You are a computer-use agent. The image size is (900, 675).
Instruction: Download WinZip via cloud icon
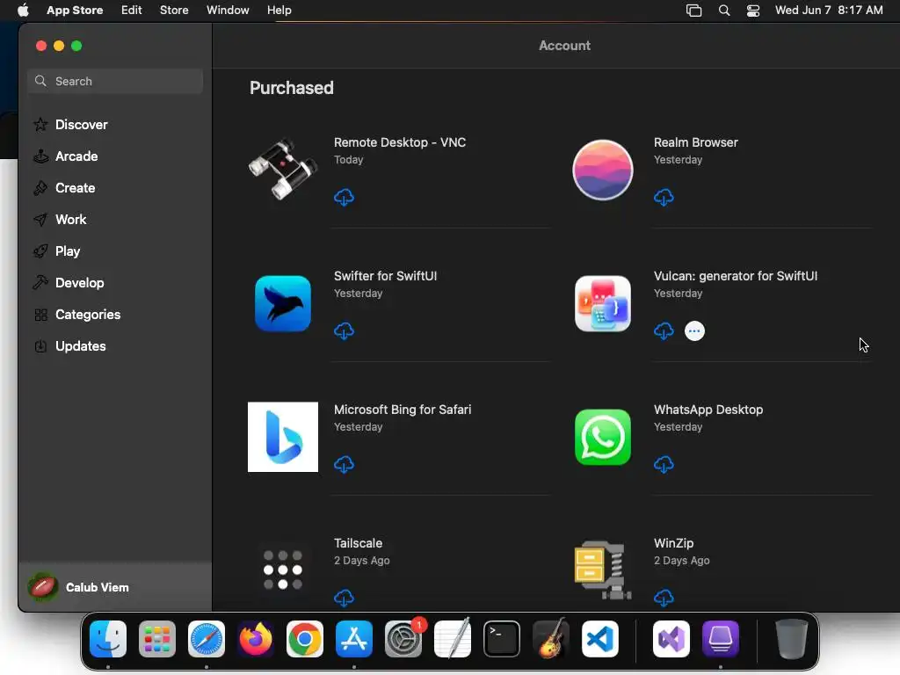664,598
